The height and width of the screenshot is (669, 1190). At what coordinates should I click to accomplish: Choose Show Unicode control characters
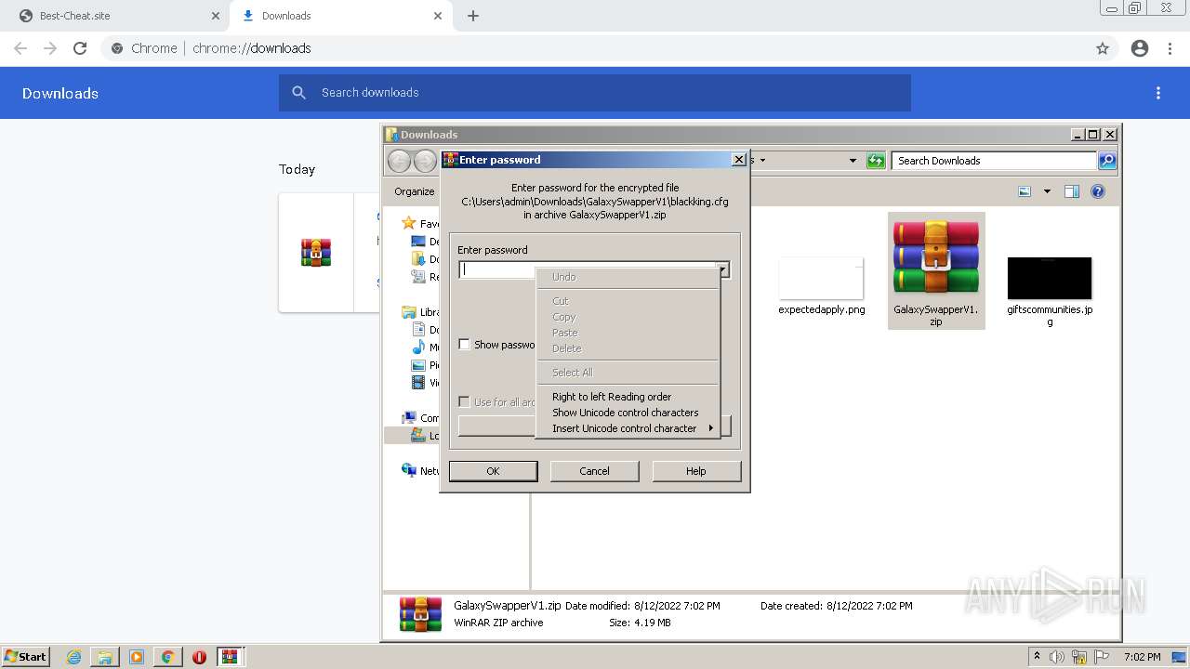[628, 413]
